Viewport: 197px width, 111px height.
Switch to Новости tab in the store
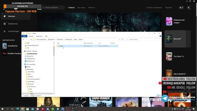pyautogui.click(x=91, y=7)
